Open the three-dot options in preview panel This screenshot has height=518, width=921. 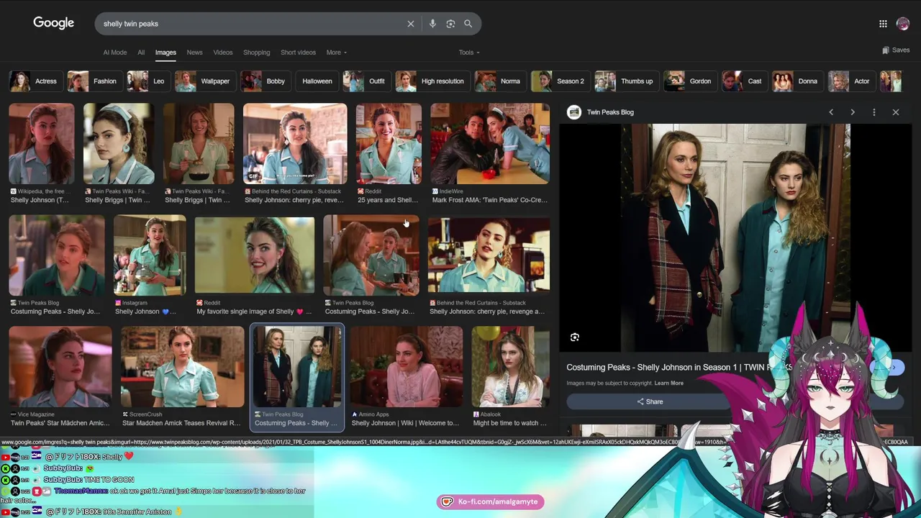pyautogui.click(x=874, y=112)
